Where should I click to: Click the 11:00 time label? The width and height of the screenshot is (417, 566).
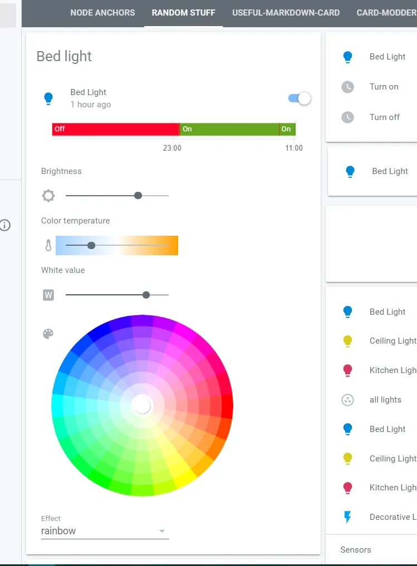click(x=294, y=148)
